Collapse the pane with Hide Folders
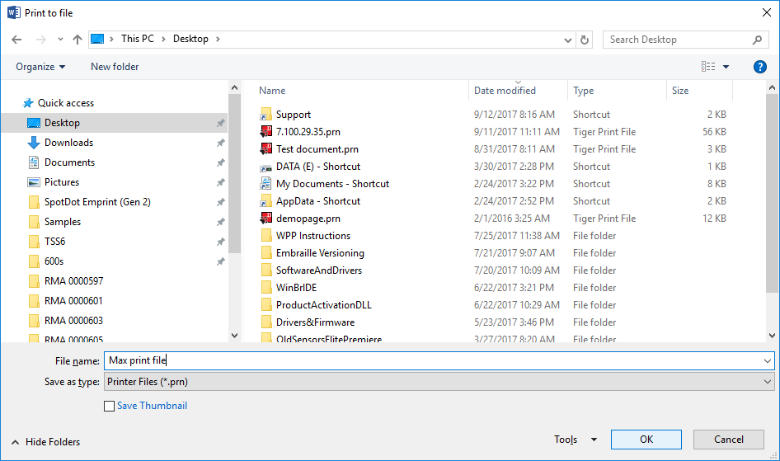The image size is (780, 461). 46,441
